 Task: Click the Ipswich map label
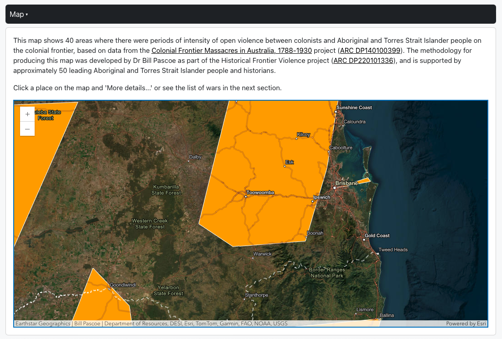pos(321,197)
